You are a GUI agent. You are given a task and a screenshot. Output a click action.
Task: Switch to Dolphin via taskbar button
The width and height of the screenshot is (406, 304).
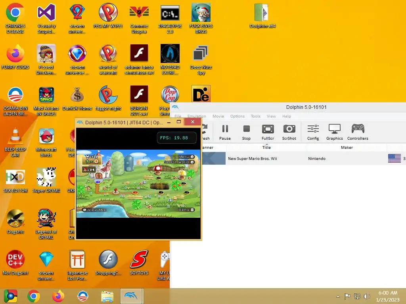click(x=132, y=296)
